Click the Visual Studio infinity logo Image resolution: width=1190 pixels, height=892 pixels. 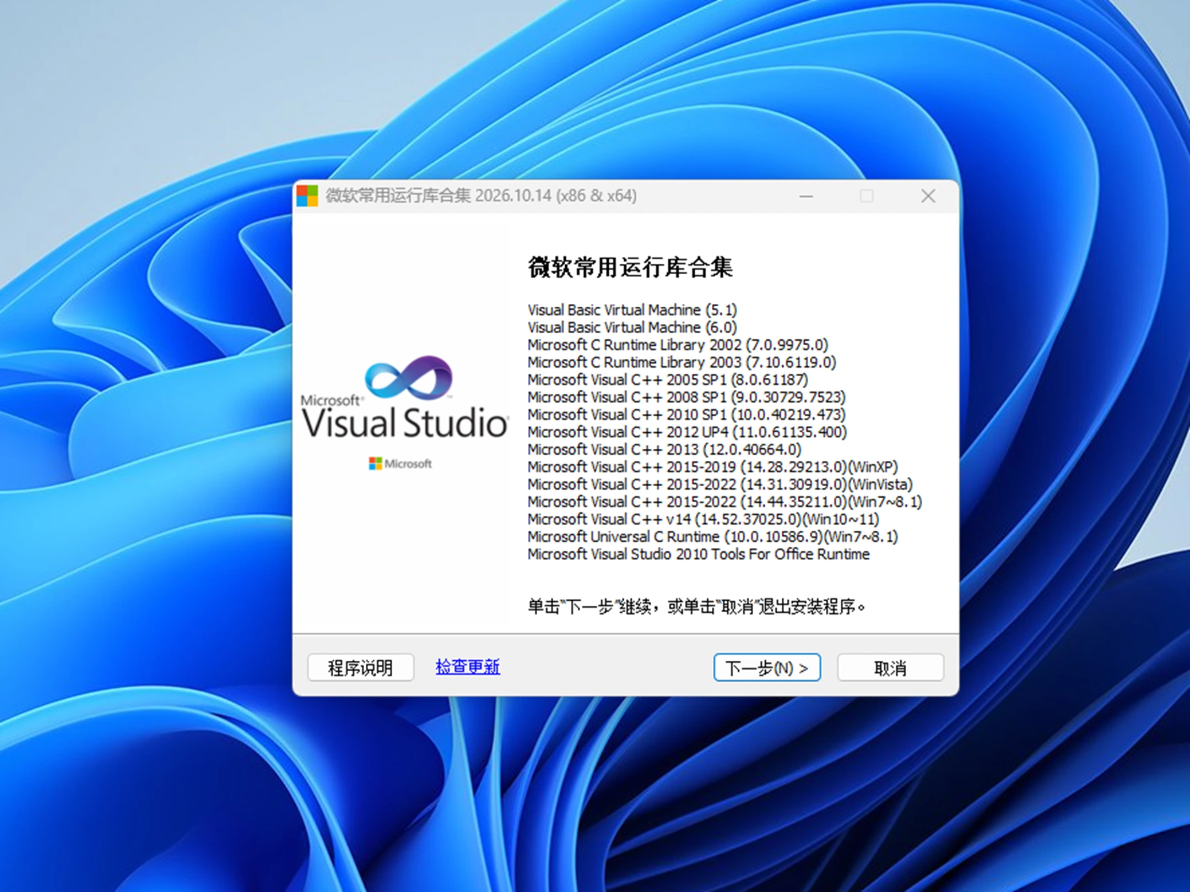408,377
